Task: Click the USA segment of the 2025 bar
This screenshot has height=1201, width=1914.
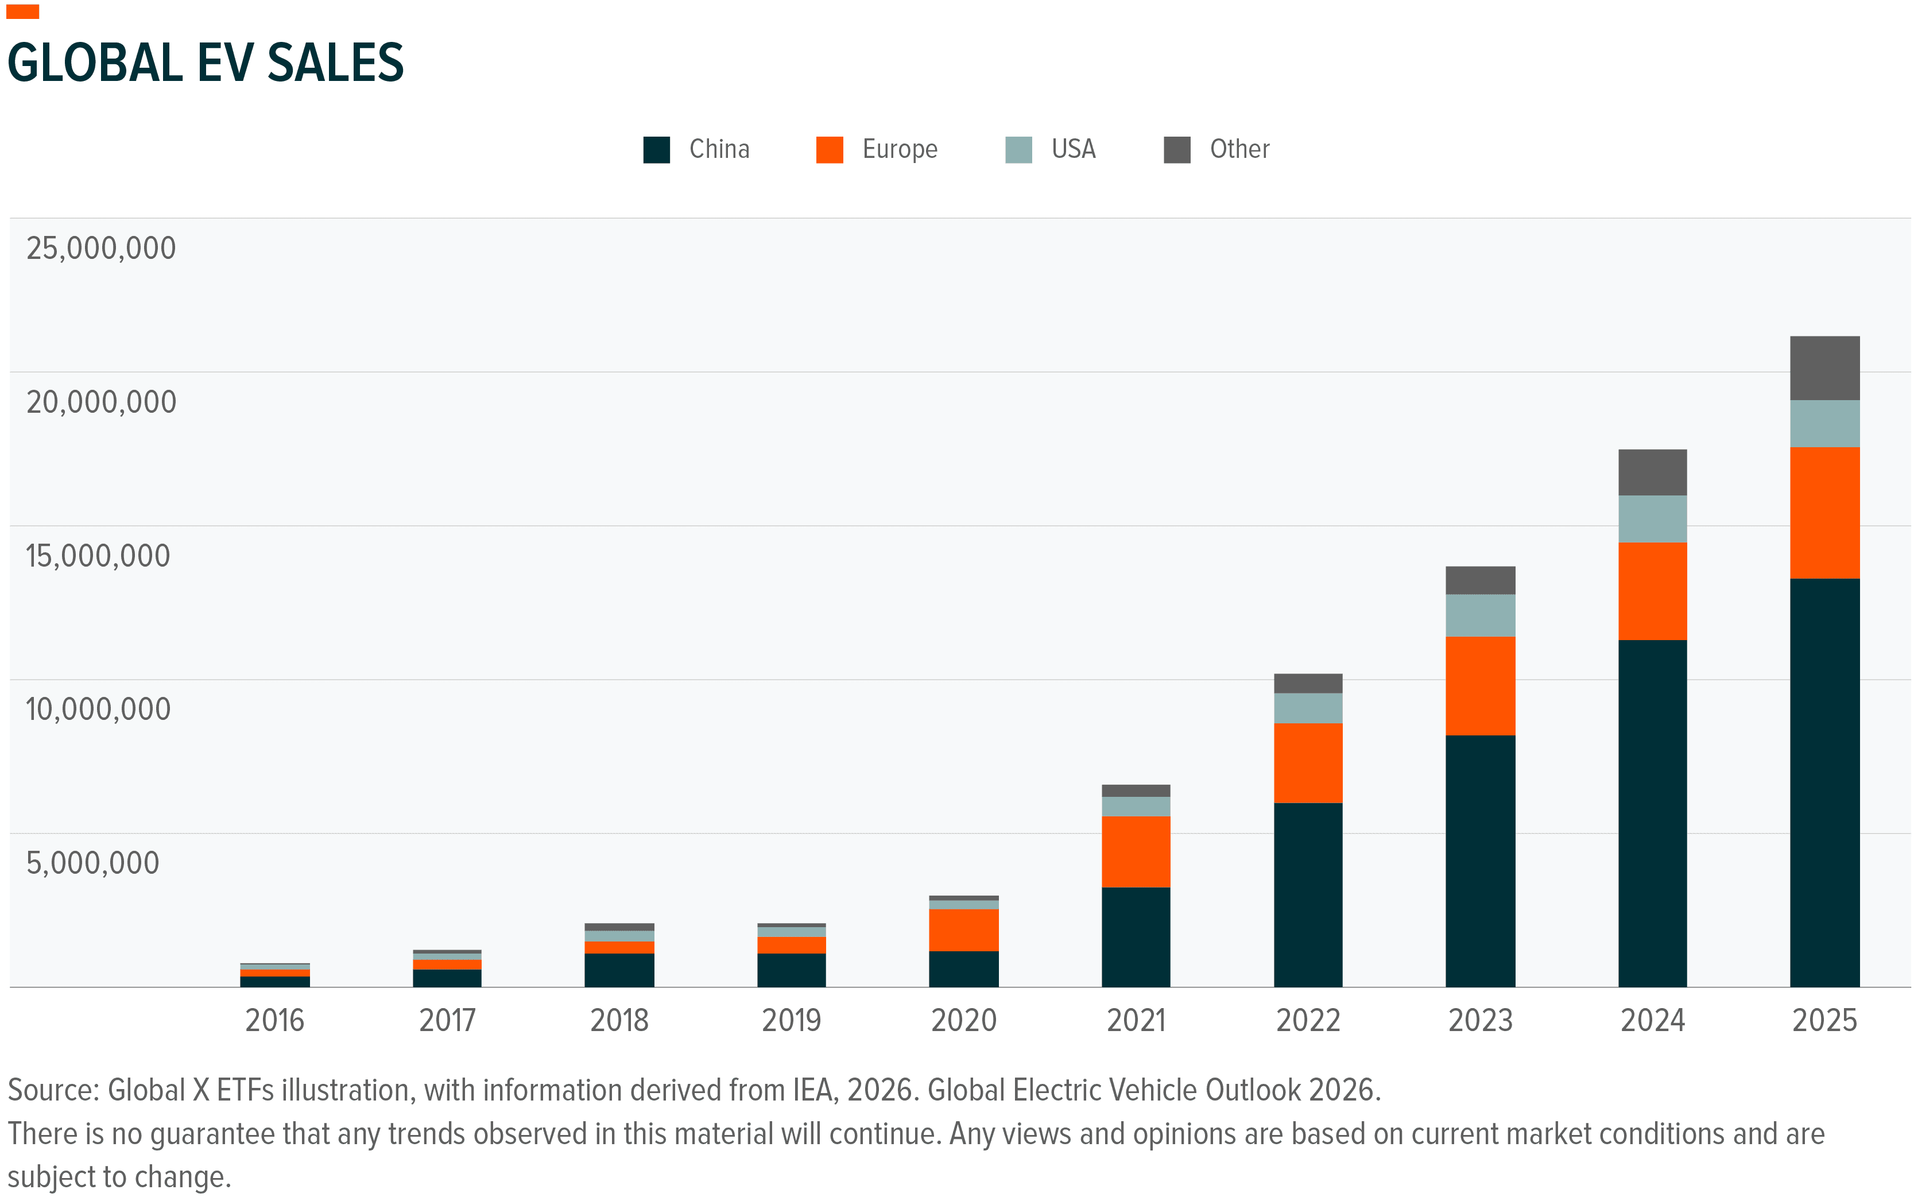Action: click(x=1824, y=424)
